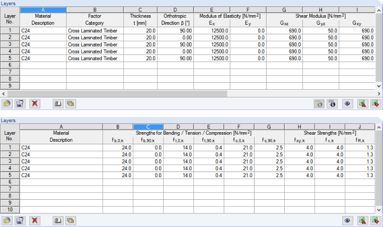Click layer 4 ft,90,k value 0.4
Viewport: 383px width, 227px height.
coord(209,168)
